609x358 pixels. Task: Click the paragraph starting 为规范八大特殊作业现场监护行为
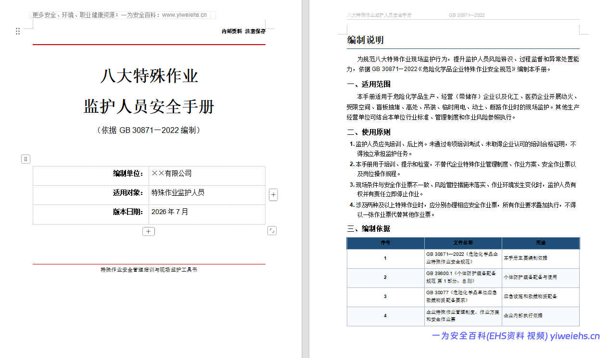pyautogui.click(x=463, y=64)
